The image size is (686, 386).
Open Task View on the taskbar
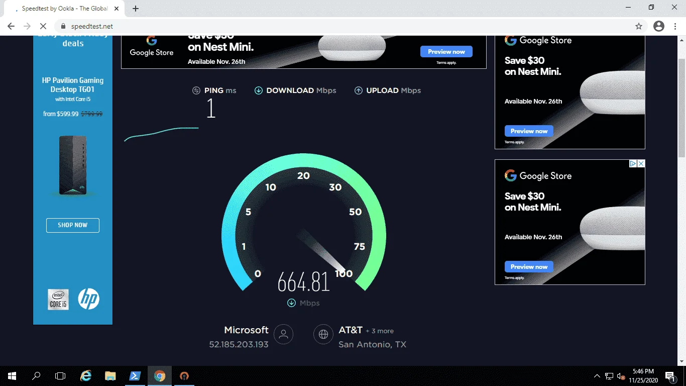60,376
